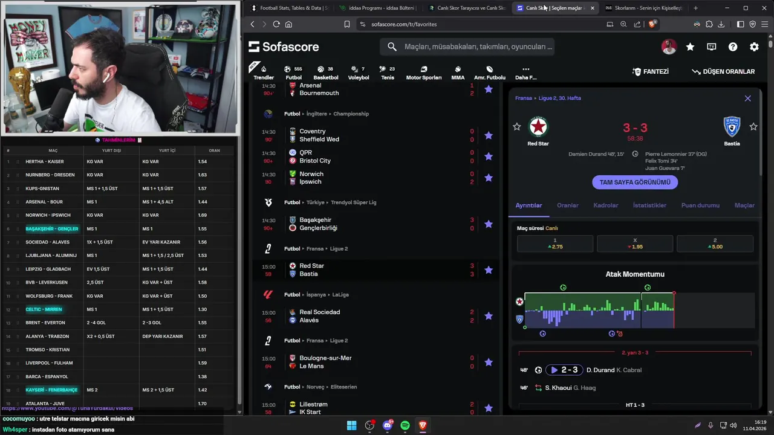
Task: Reload the browser page
Action: point(276,24)
